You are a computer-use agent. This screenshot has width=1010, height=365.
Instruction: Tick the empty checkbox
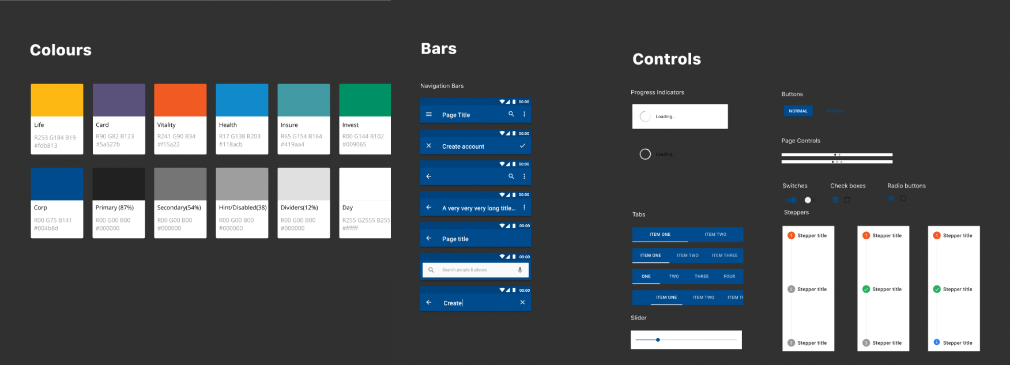tap(847, 200)
